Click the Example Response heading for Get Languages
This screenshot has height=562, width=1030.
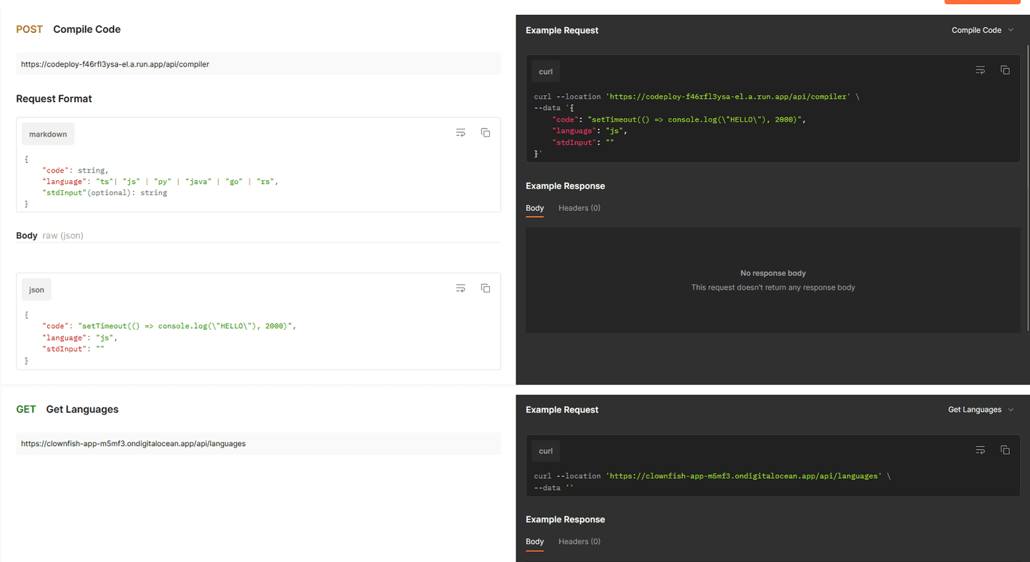coord(565,520)
